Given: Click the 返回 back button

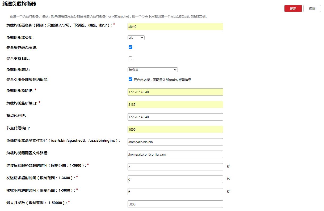Looking at the screenshot, I should [312, 8].
